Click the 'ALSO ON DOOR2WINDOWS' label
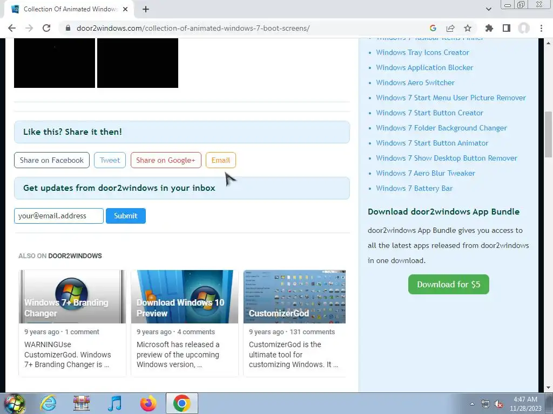This screenshot has width=553, height=414. (60, 256)
